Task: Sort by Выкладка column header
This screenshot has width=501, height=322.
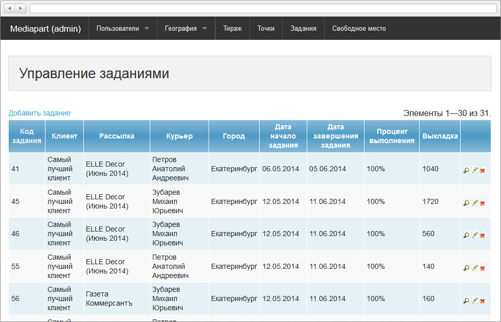Action: (x=440, y=136)
